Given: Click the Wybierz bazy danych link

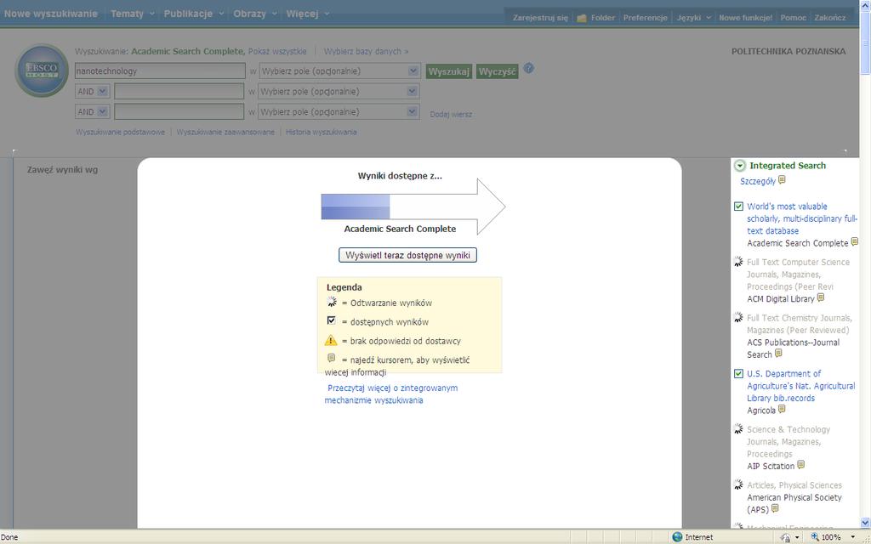Looking at the screenshot, I should click(366, 51).
